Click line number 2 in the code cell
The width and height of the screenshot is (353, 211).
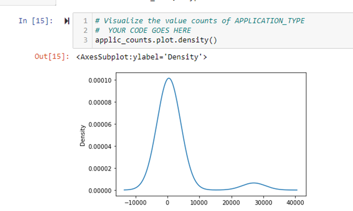click(85, 30)
